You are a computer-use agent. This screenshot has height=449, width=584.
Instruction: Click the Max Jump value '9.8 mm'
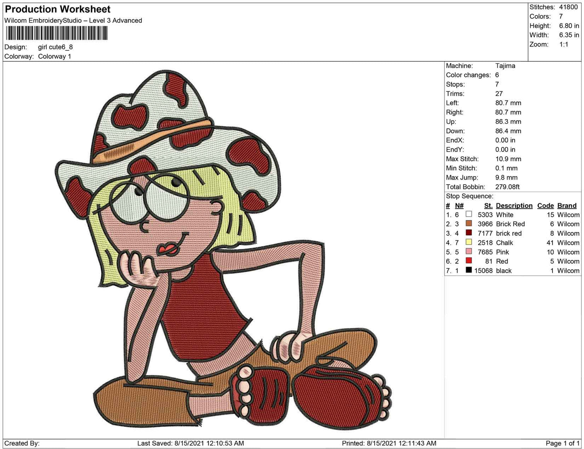506,177
